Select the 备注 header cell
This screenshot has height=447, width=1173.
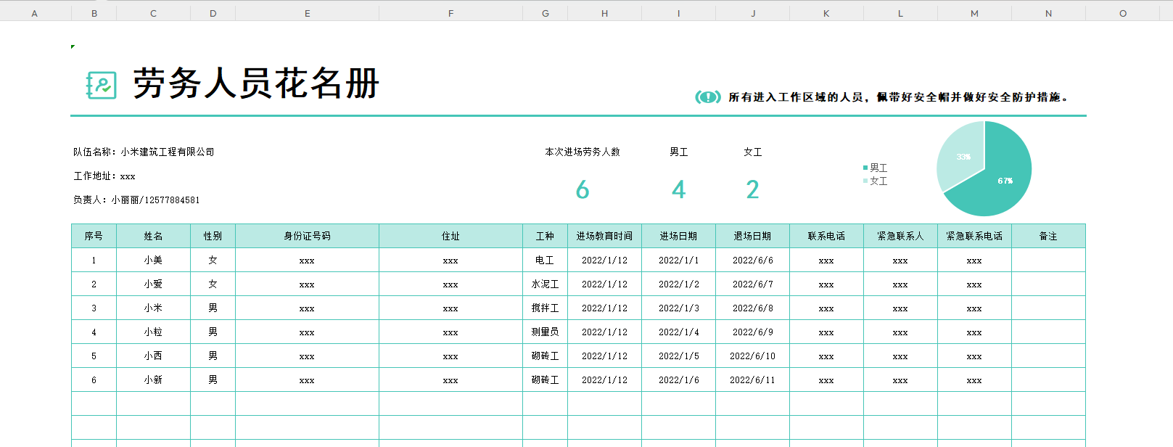coord(1048,236)
